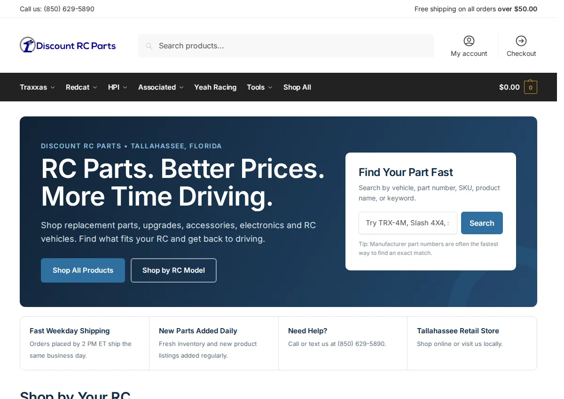Click the Checkout link text

click(x=521, y=54)
